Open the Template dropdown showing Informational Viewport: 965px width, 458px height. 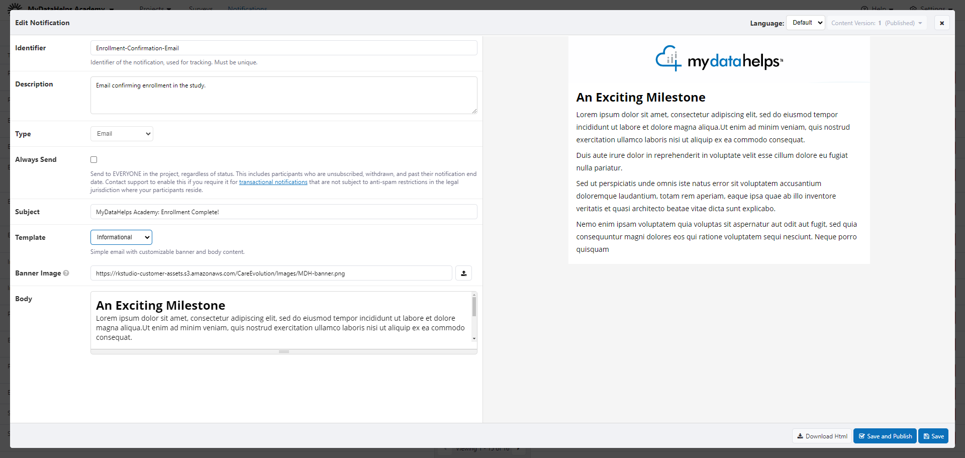[x=121, y=237]
